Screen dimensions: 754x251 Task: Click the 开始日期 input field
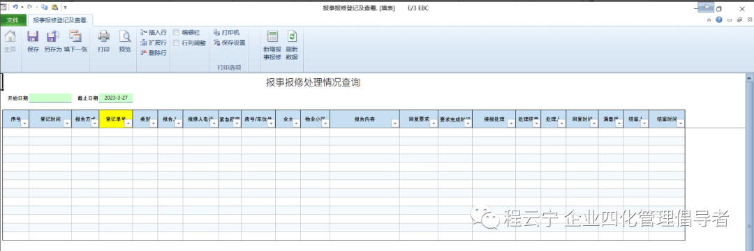[50, 98]
